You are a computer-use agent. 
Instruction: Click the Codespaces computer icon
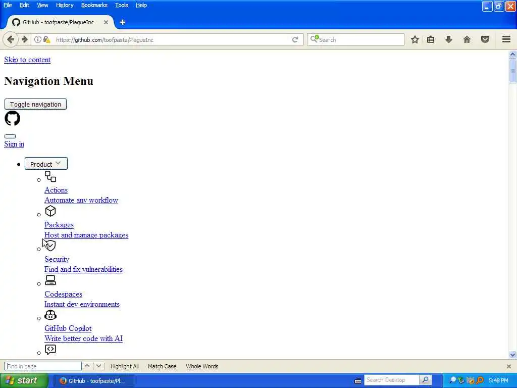[50, 280]
